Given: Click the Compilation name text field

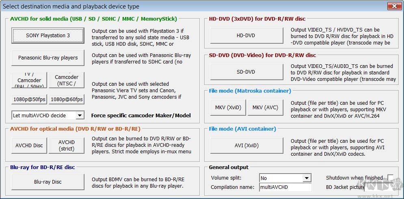Looking at the screenshot, I should click(285, 187).
